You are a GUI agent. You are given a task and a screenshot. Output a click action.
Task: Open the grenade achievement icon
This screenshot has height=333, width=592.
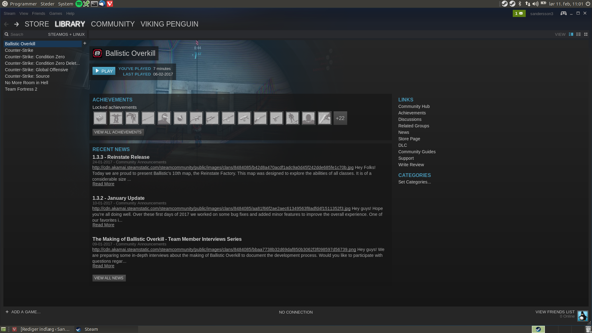[x=180, y=118]
